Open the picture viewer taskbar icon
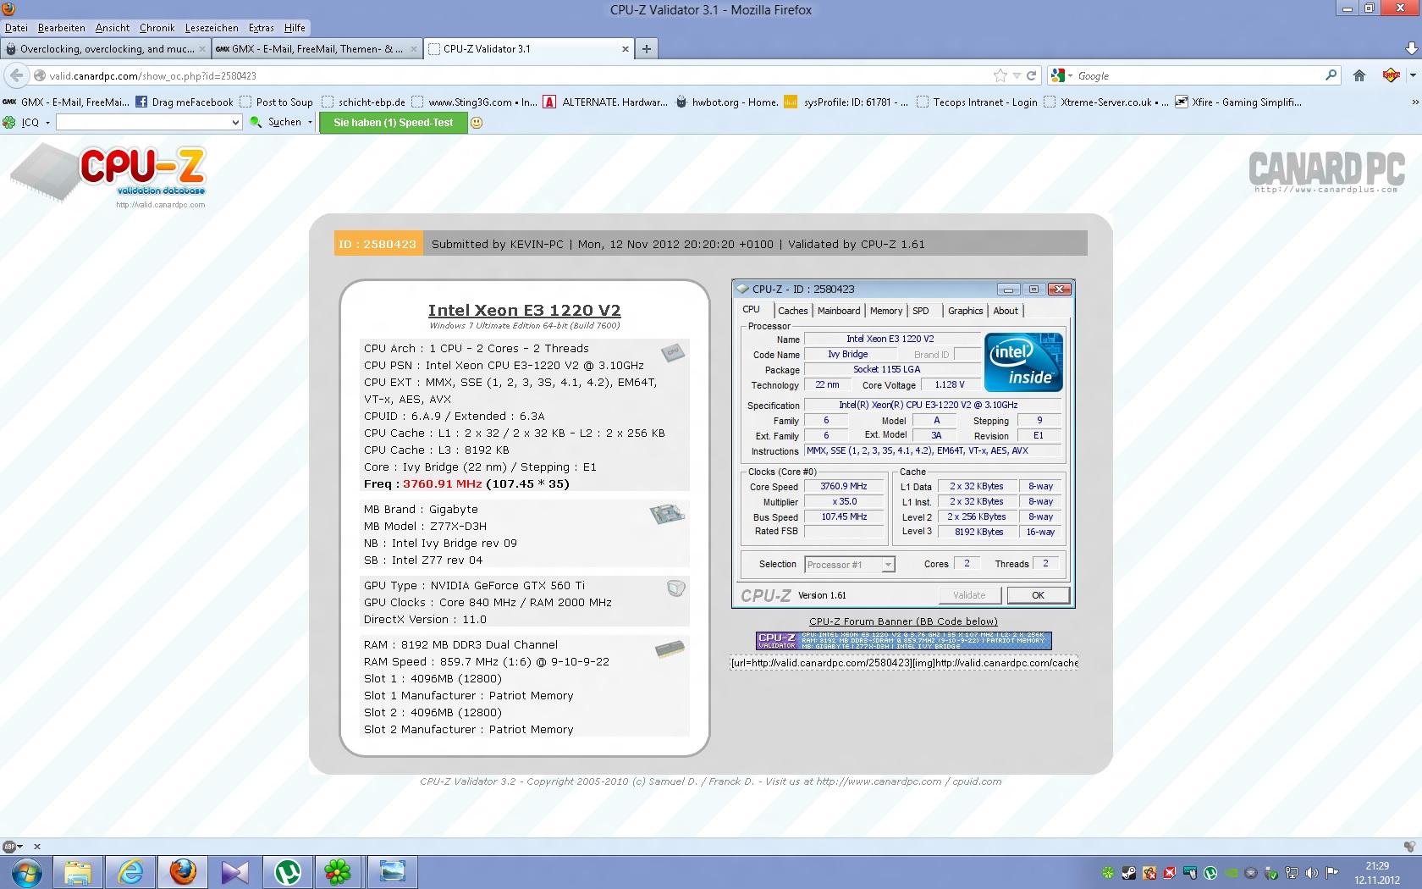 [392, 871]
